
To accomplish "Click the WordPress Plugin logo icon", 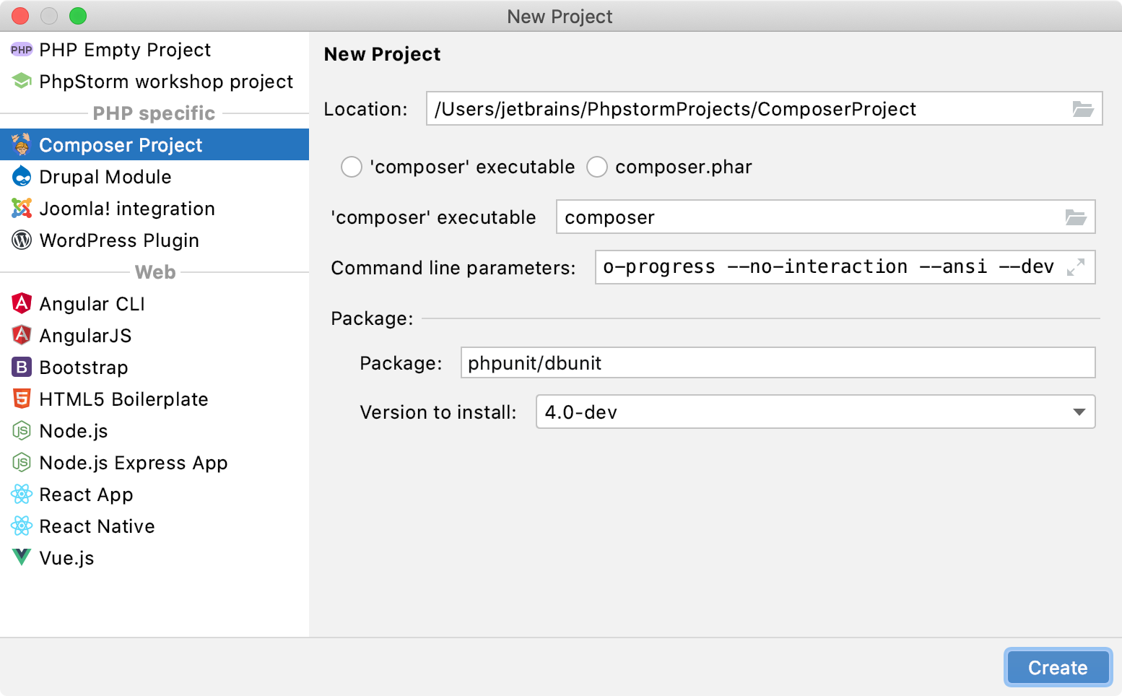I will [x=22, y=240].
